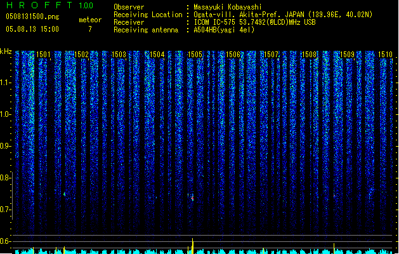Click the Ogata-vill. Akita-Pref. JAPAN location text
The width and height of the screenshot is (399, 254).
(x=283, y=15)
